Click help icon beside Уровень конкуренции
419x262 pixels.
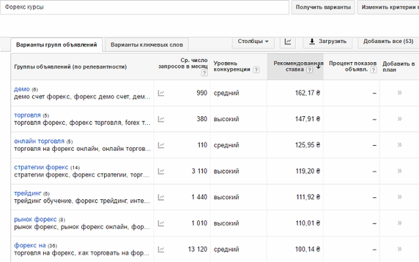click(x=256, y=70)
